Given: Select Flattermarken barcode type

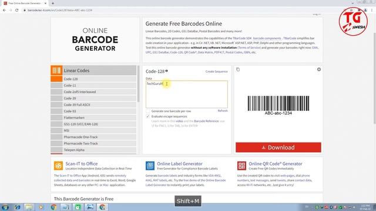Looking at the screenshot, I should [x=93, y=118].
